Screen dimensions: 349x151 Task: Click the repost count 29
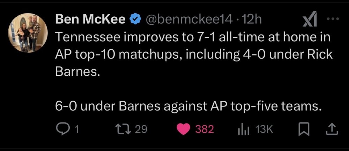click(141, 129)
